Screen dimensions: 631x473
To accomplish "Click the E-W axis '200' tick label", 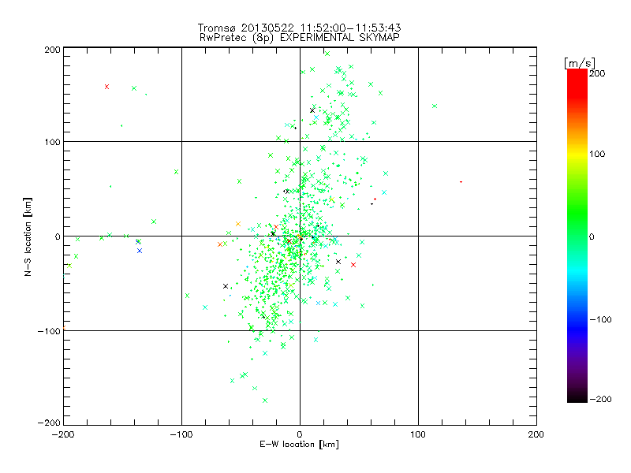I will (536, 434).
